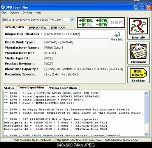Switch to the DVD-R/-RW tab

pyautogui.click(x=38, y=28)
